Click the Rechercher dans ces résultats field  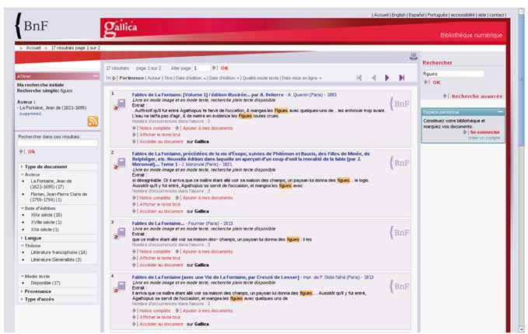click(58, 143)
